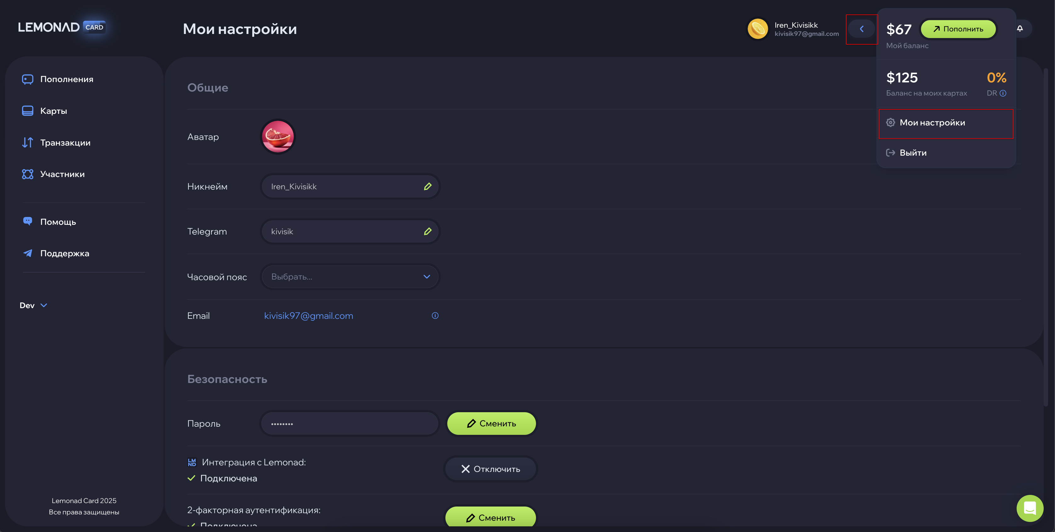Click the grapefruit avatar image
Screen dimensions: 1055x532
[x=278, y=137]
